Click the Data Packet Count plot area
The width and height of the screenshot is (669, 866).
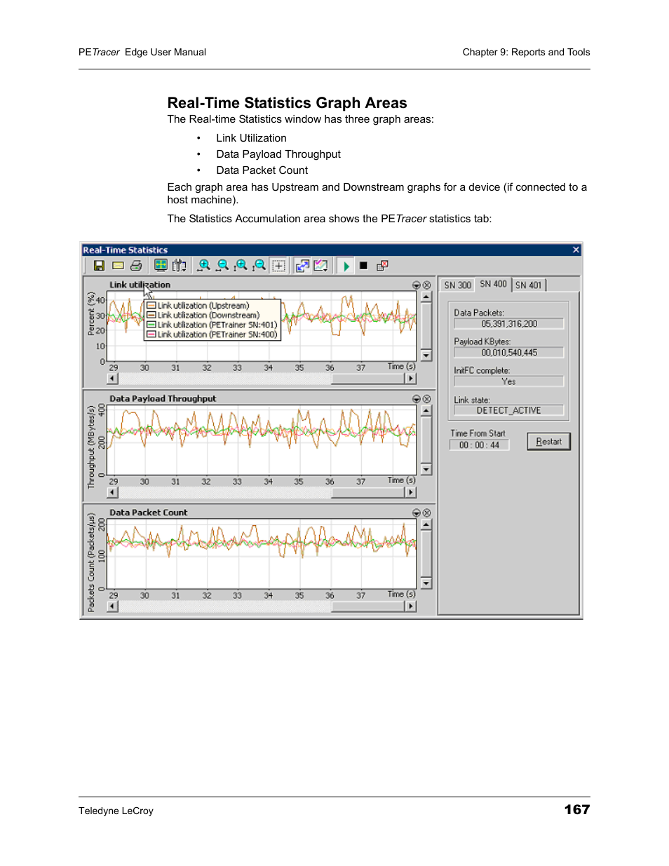[x=262, y=554]
